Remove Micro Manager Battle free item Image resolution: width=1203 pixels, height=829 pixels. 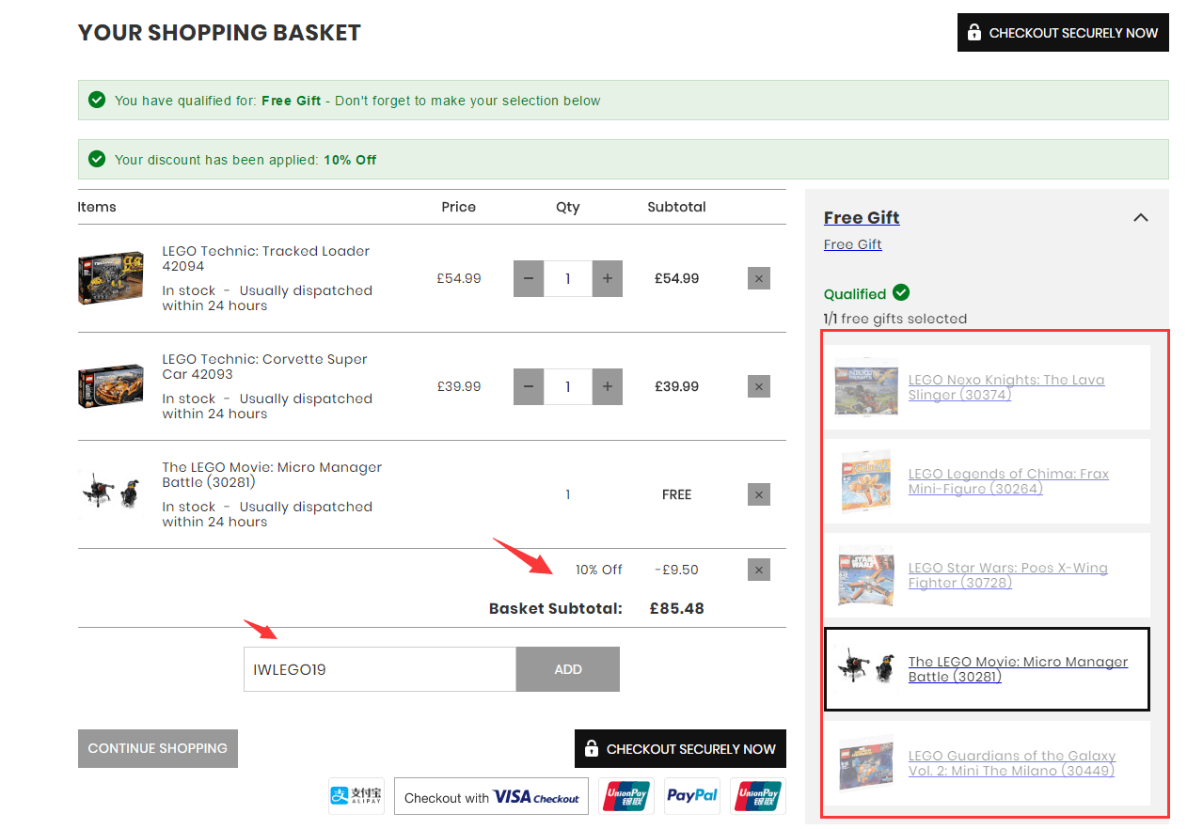pos(759,494)
